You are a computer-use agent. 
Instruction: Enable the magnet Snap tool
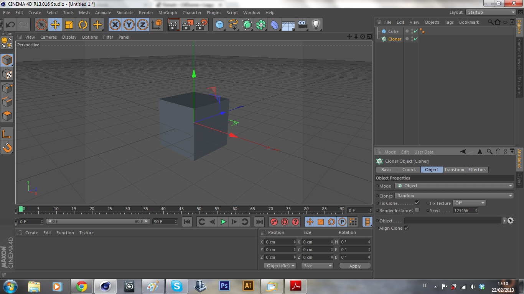(x=7, y=147)
